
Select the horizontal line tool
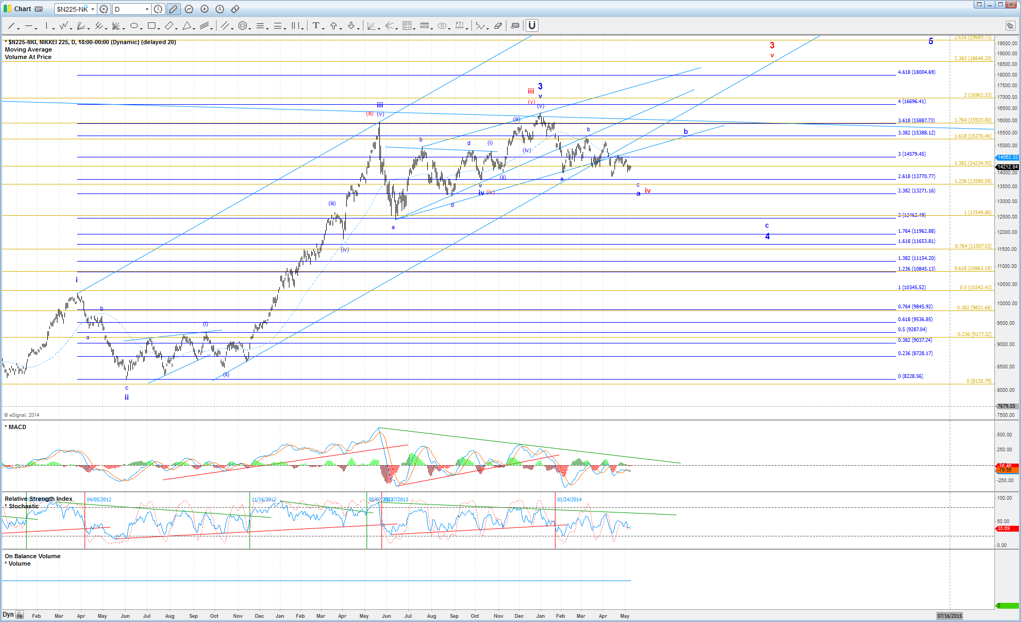pyautogui.click(x=29, y=26)
